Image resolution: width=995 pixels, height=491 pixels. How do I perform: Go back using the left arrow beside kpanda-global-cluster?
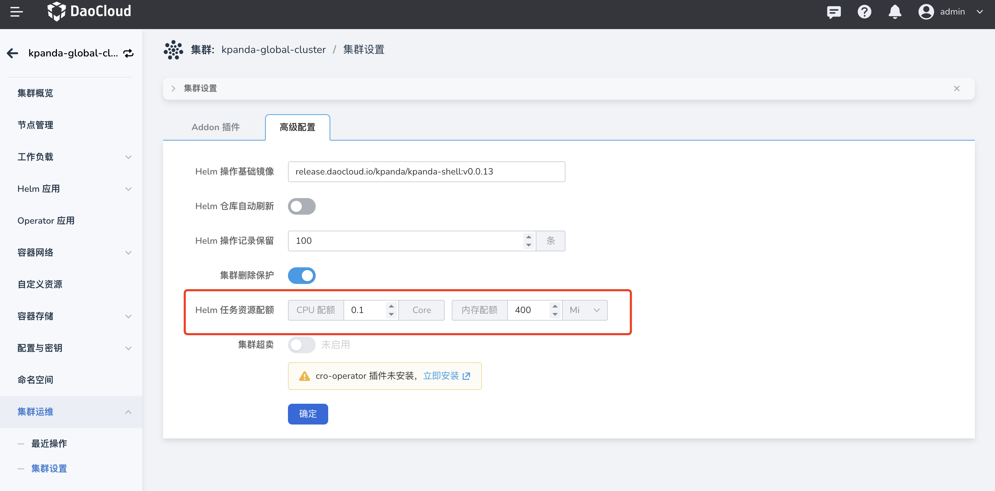(12, 53)
